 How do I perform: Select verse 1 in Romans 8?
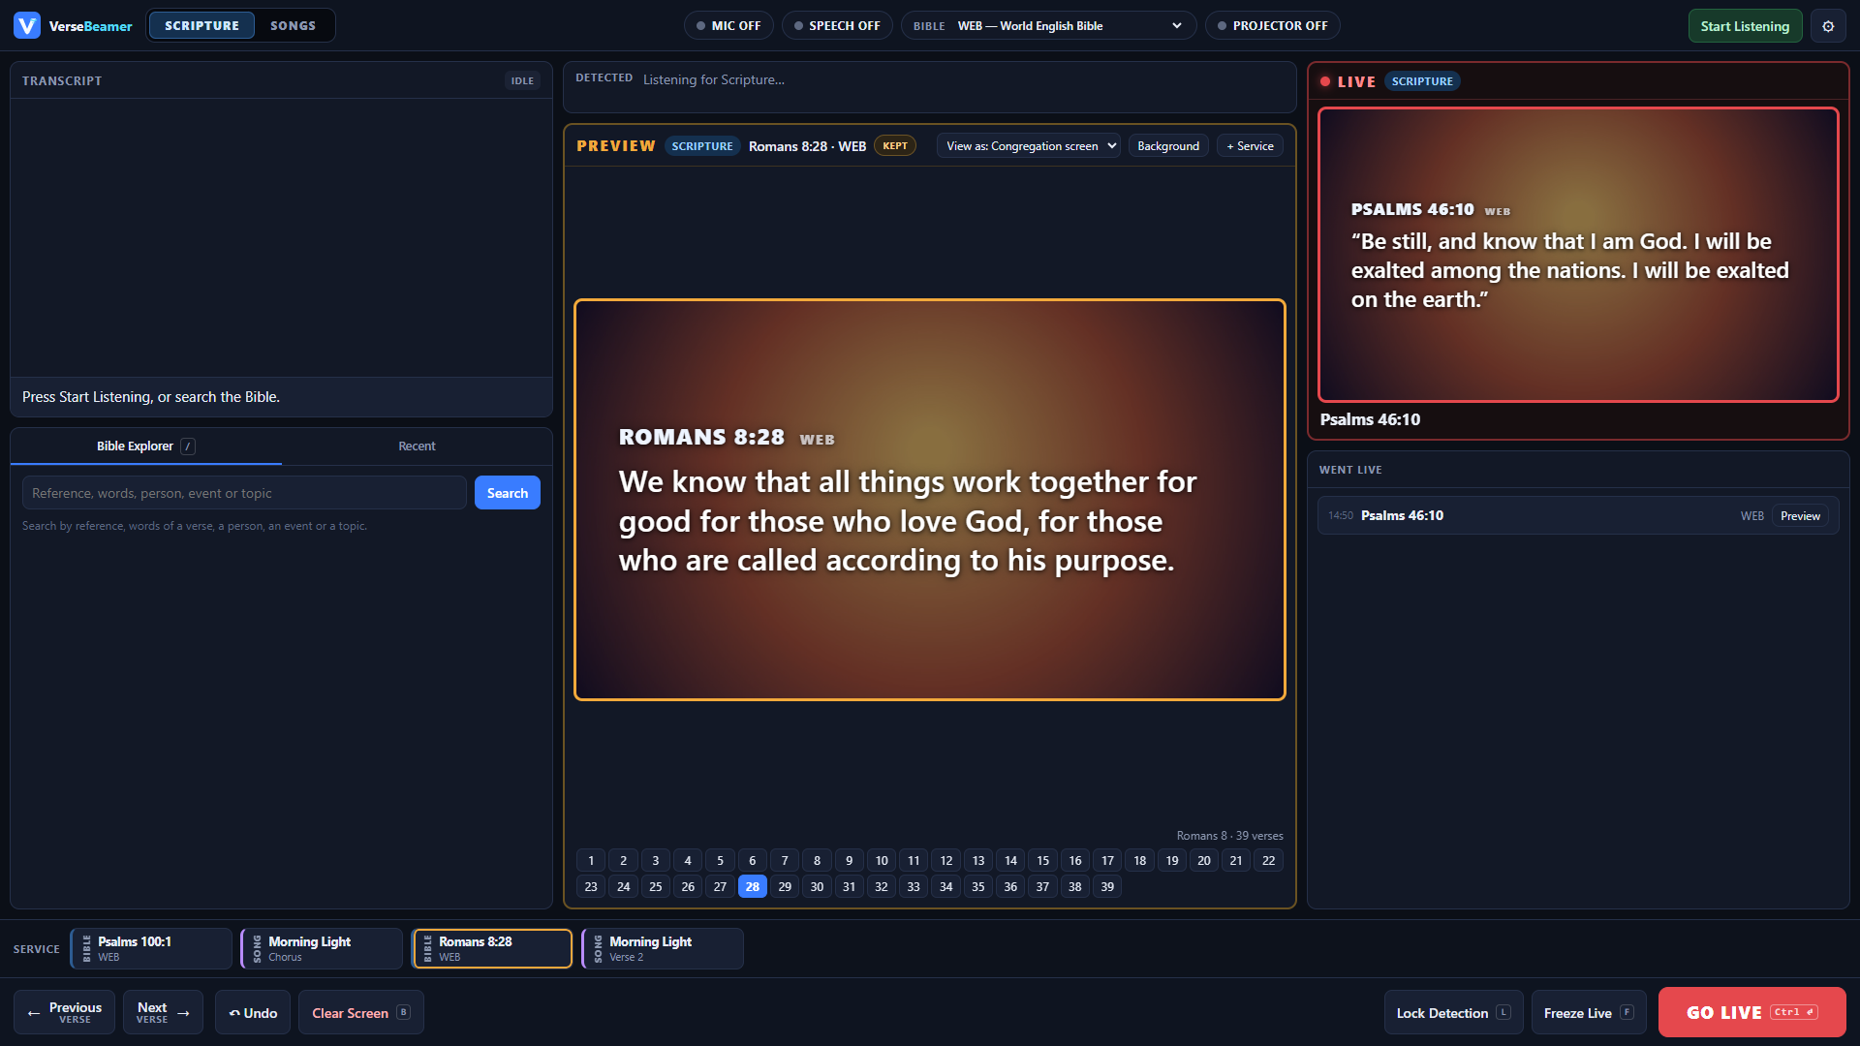pyautogui.click(x=591, y=860)
